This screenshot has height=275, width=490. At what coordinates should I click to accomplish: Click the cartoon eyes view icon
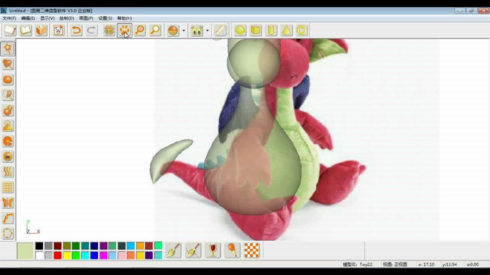click(x=197, y=30)
